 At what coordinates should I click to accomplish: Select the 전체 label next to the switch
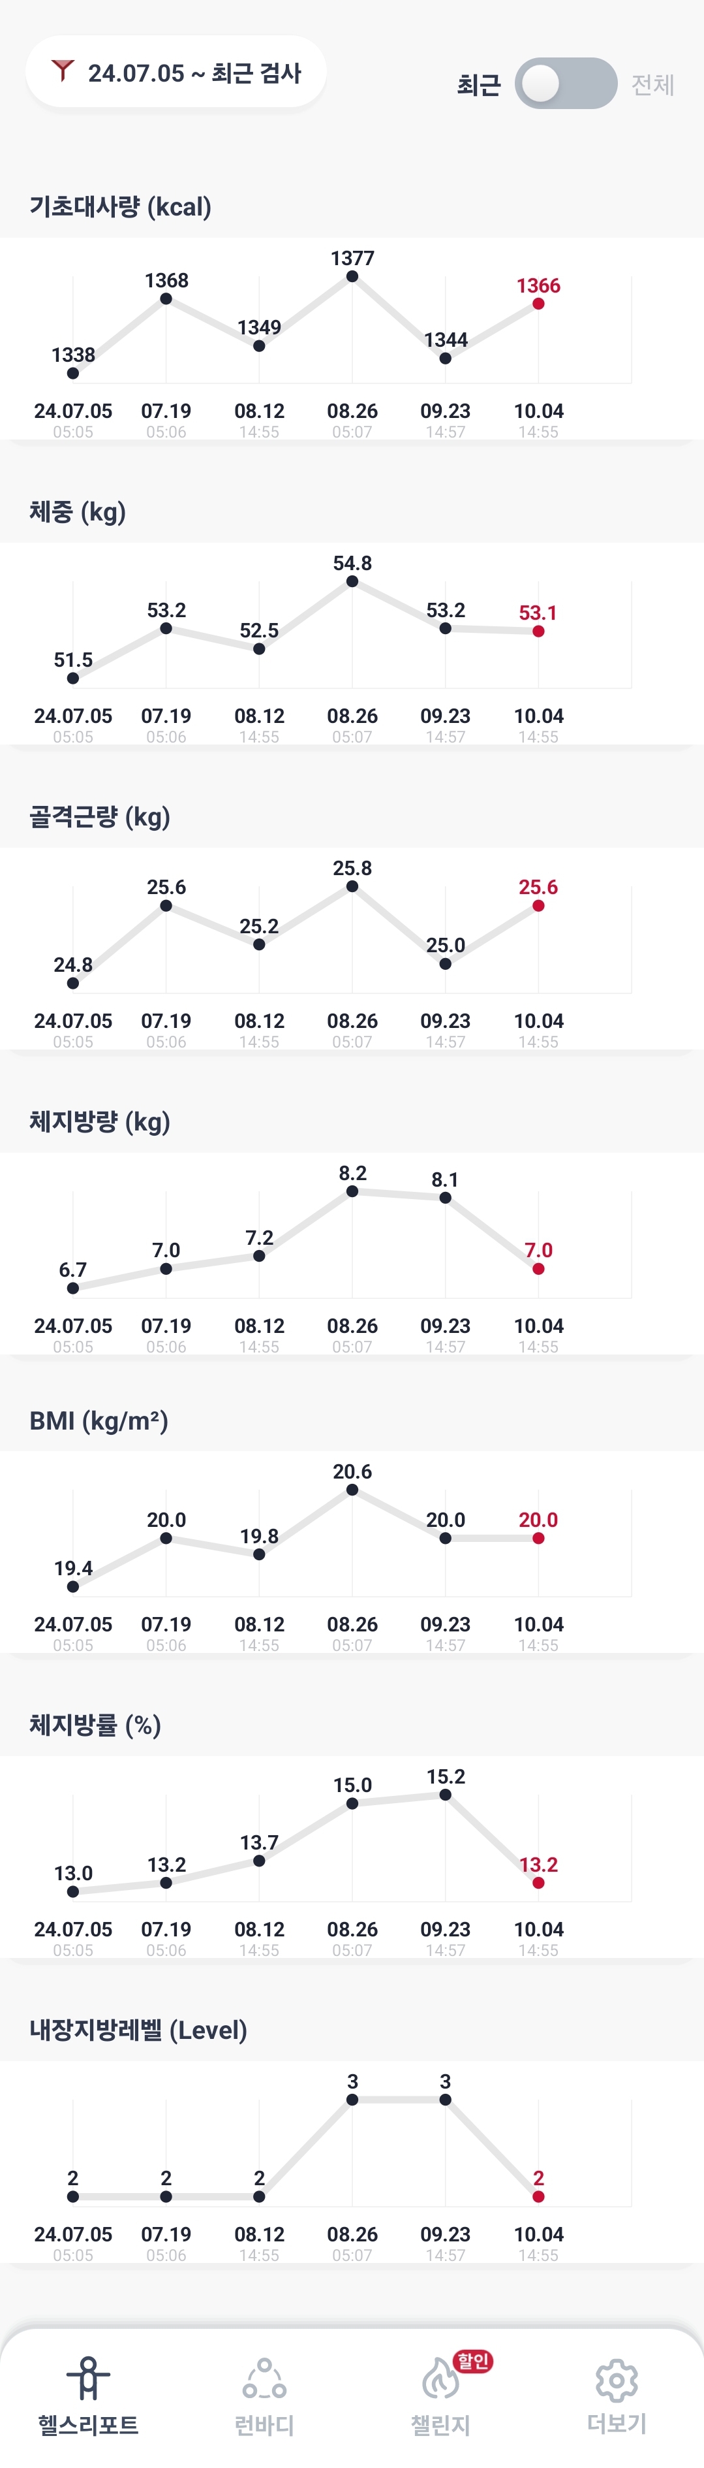pos(653,84)
